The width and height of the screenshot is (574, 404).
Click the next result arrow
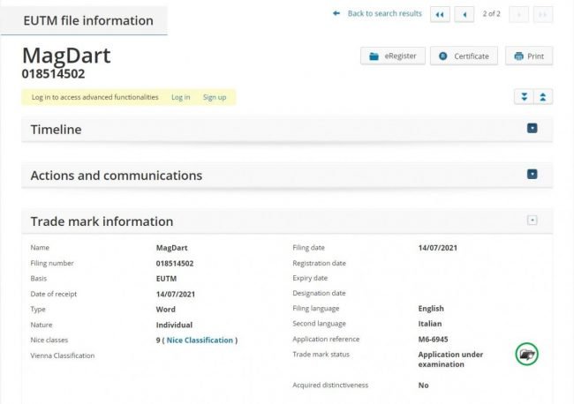[518, 15]
